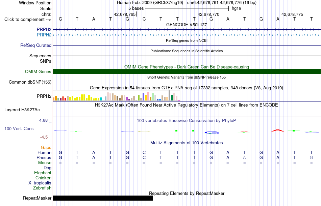
Task: Click the 42,678,765 position marker
Action: click(x=125, y=14)
